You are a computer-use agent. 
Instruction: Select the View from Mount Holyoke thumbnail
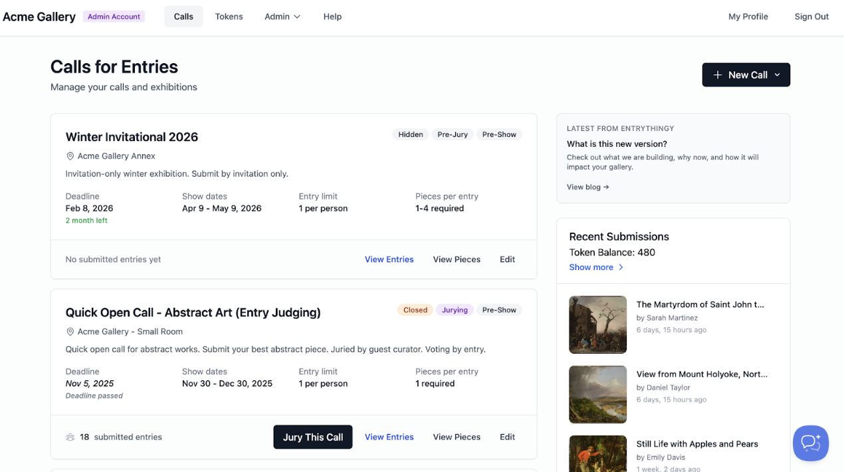(x=597, y=394)
